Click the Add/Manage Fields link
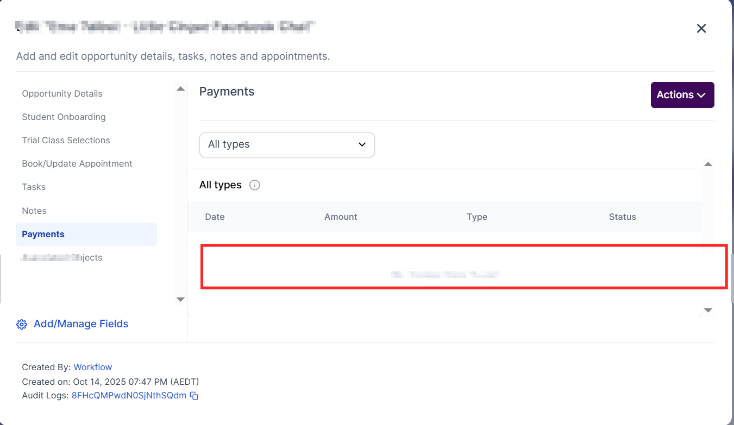This screenshot has width=734, height=425. tap(81, 324)
